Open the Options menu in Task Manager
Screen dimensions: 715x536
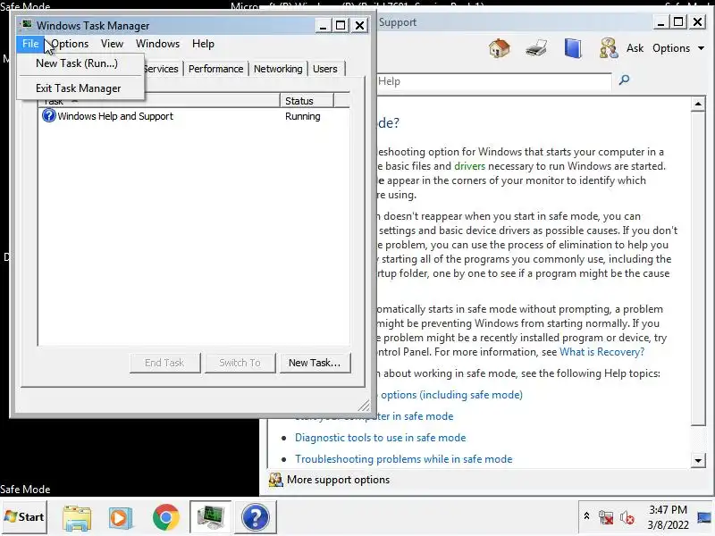70,44
